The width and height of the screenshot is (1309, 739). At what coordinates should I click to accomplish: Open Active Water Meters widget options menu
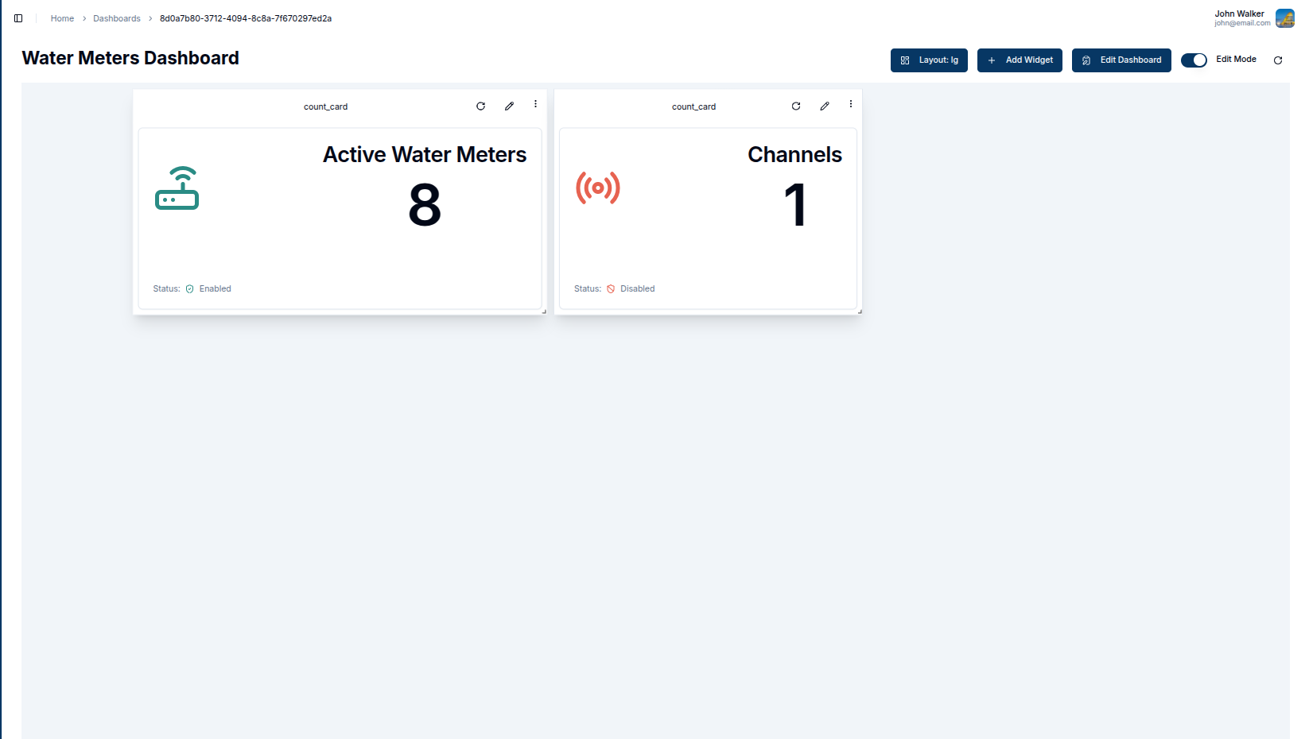click(x=535, y=104)
